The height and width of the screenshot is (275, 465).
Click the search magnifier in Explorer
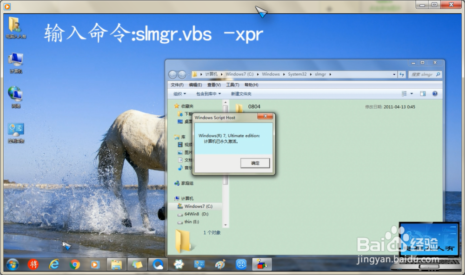pos(438,74)
